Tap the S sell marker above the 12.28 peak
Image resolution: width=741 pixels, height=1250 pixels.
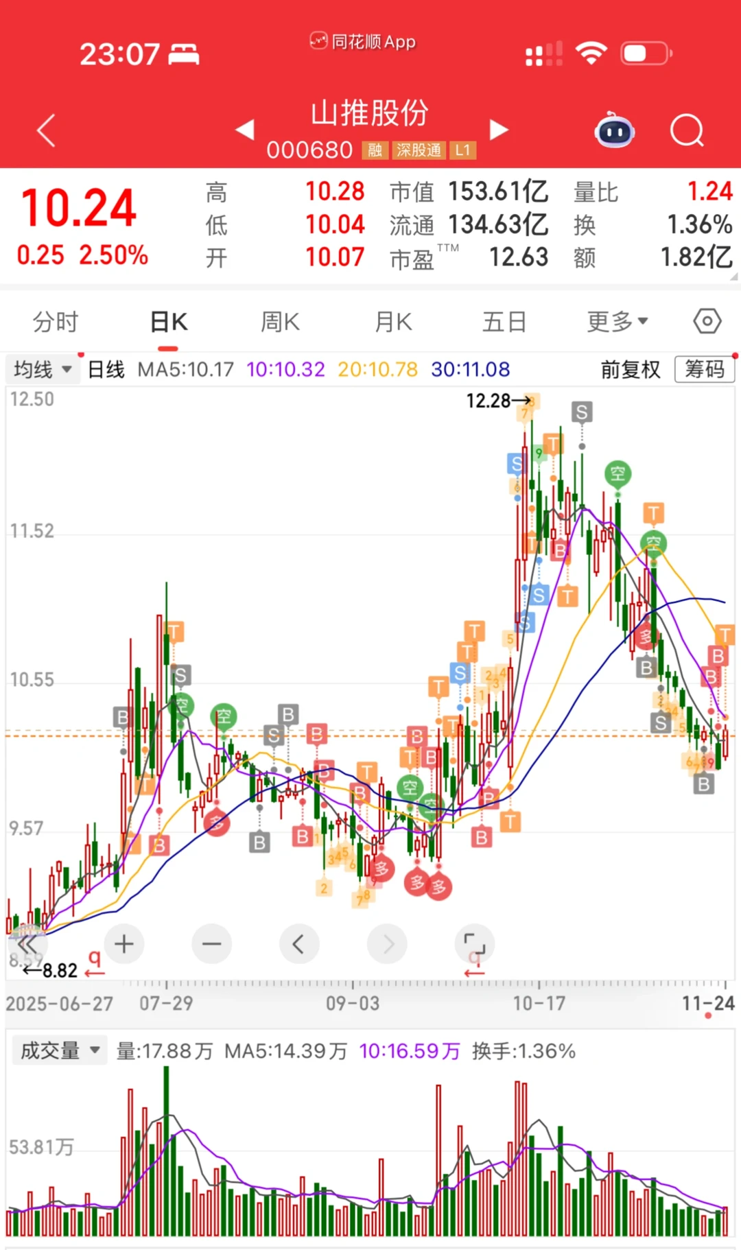[582, 412]
